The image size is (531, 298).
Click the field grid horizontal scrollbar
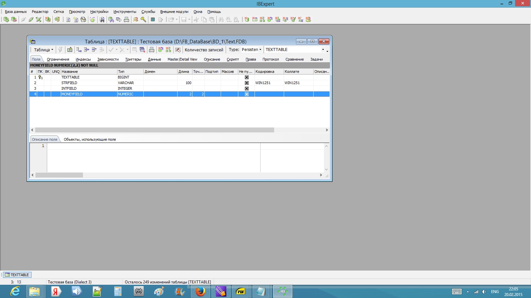tap(154, 130)
